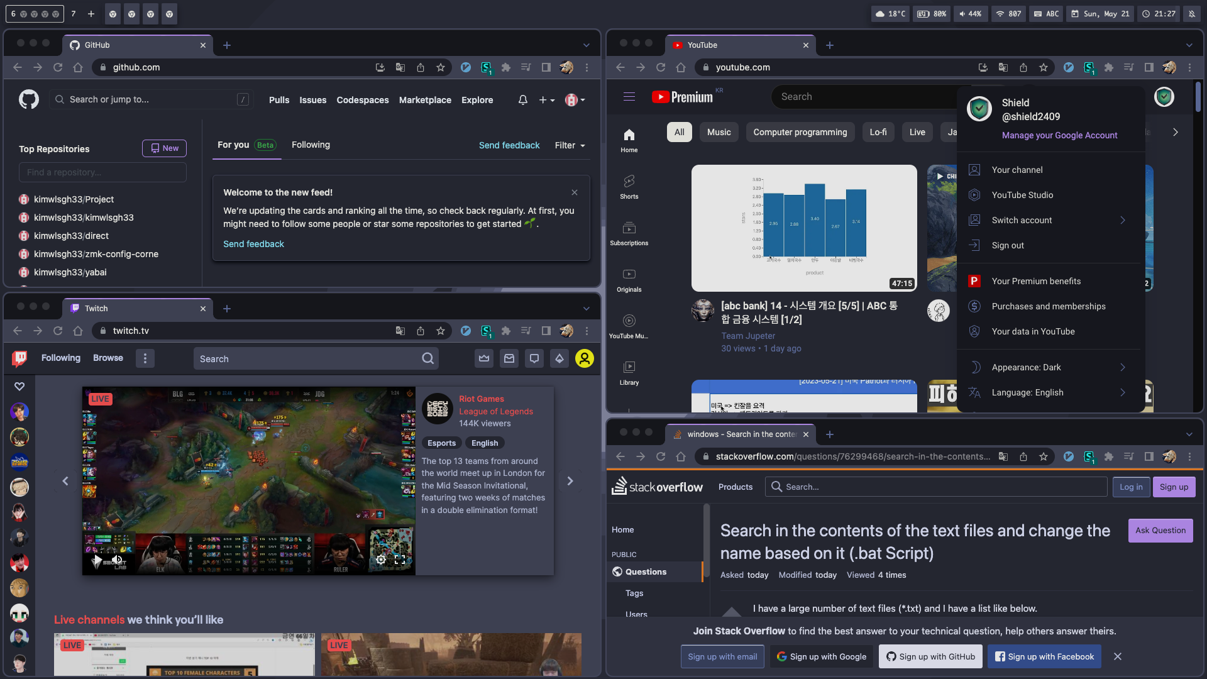Play the Twitch live stream
This screenshot has width=1207, height=679.
[x=97, y=560]
